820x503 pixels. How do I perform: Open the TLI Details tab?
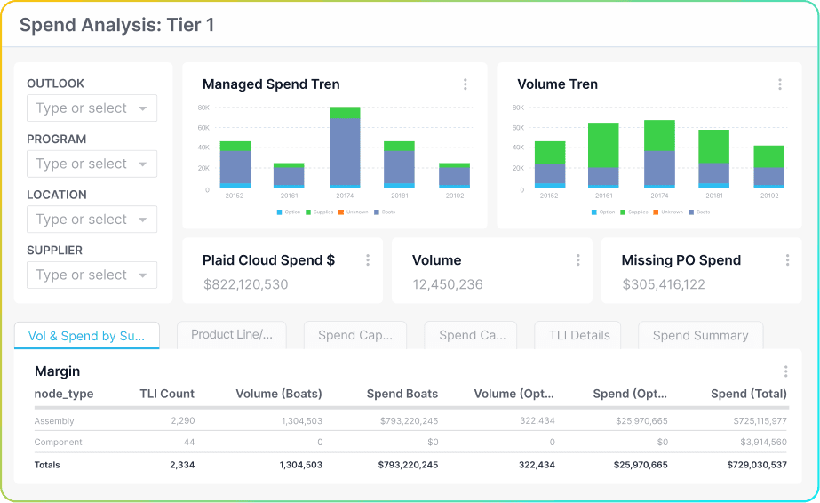[x=579, y=335]
